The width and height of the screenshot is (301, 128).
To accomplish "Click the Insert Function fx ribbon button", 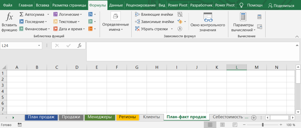I will 9,22.
